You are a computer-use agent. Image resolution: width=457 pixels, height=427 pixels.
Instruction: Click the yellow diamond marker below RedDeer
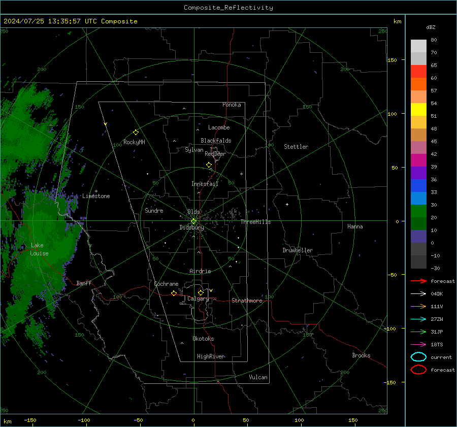[x=209, y=165]
